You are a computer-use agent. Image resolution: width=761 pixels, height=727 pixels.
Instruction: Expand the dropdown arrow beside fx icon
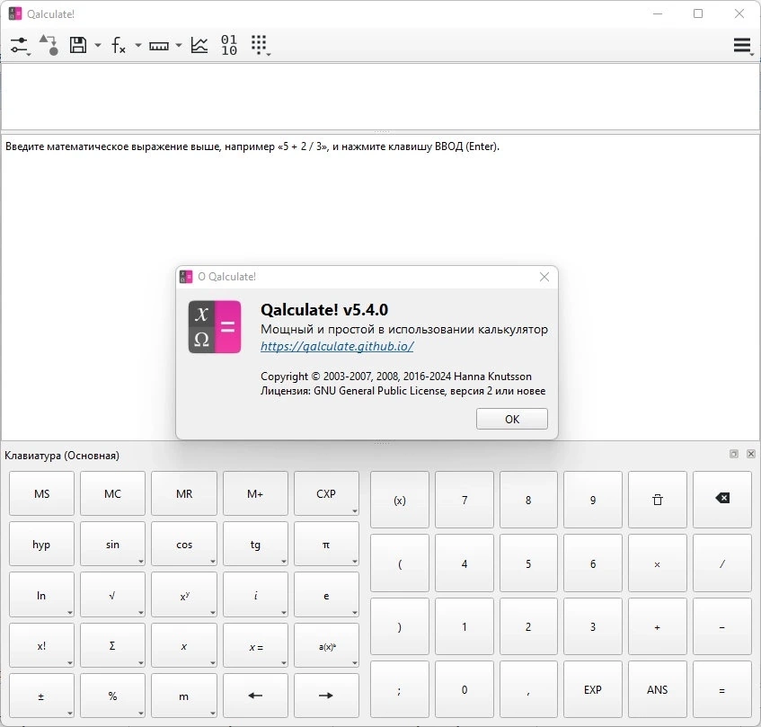(138, 45)
